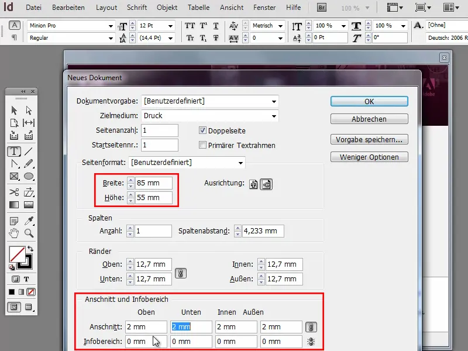Click the Bridge (Br) icon

[321, 8]
